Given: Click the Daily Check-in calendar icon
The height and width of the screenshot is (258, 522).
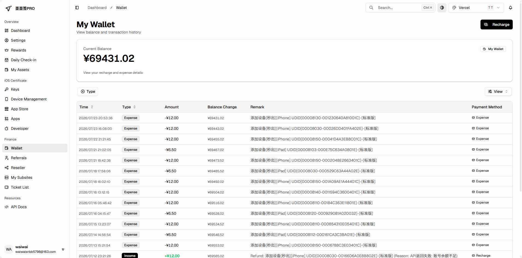Looking at the screenshot, I should [7, 60].
